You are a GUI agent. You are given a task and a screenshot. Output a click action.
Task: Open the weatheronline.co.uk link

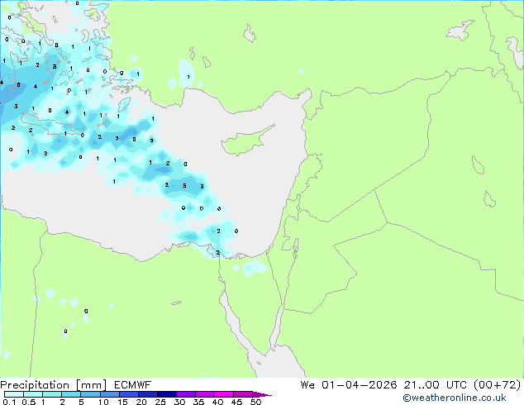pyautogui.click(x=455, y=398)
